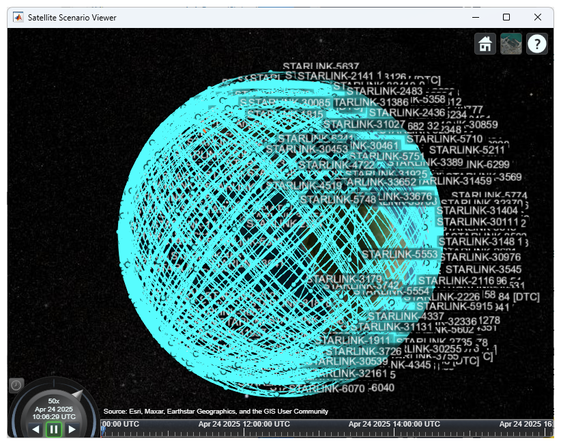Click the 50x speed pointer on dial

tap(77, 394)
